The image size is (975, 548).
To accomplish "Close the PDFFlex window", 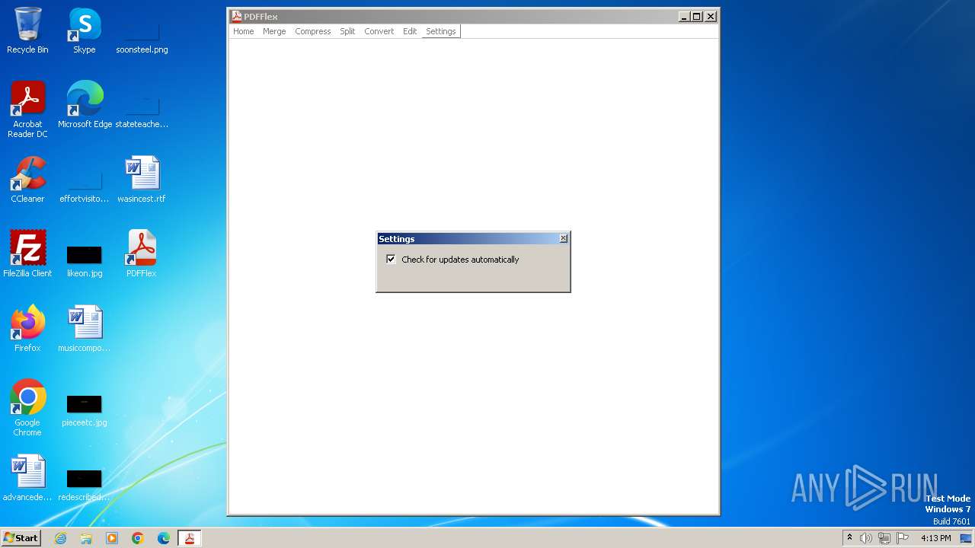I will (711, 17).
